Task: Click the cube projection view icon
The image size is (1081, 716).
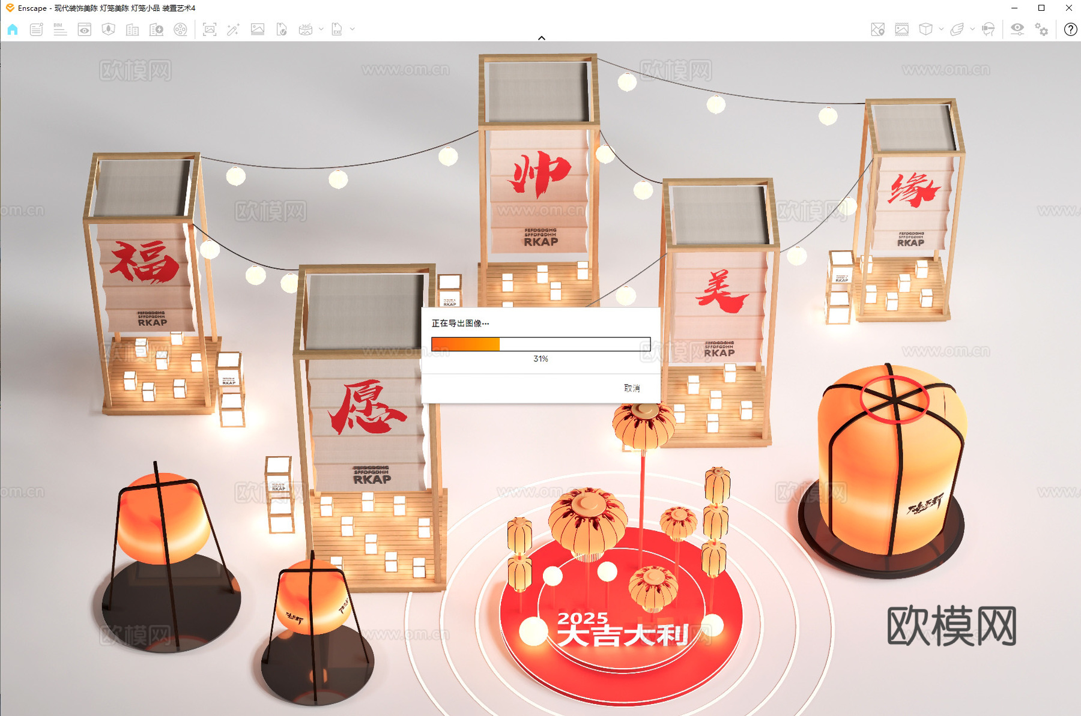Action: pos(926,29)
